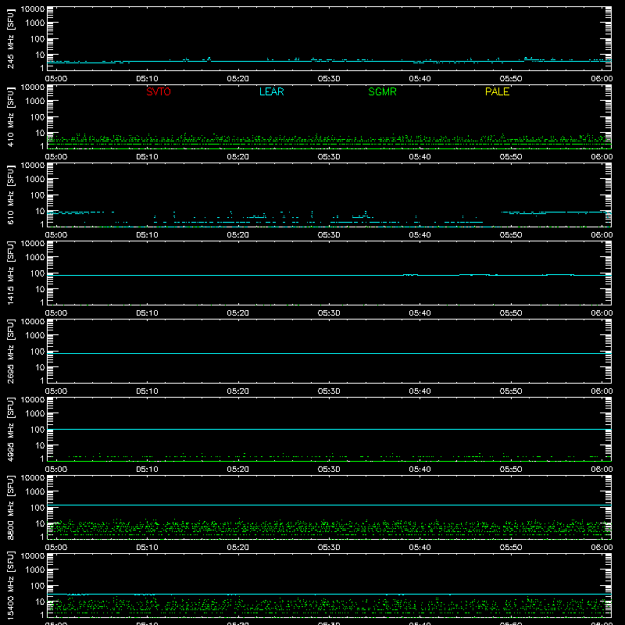Click the 10000 y-axis value of the 245 MHz plot
This screenshot has width=625, height=625.
33,9
